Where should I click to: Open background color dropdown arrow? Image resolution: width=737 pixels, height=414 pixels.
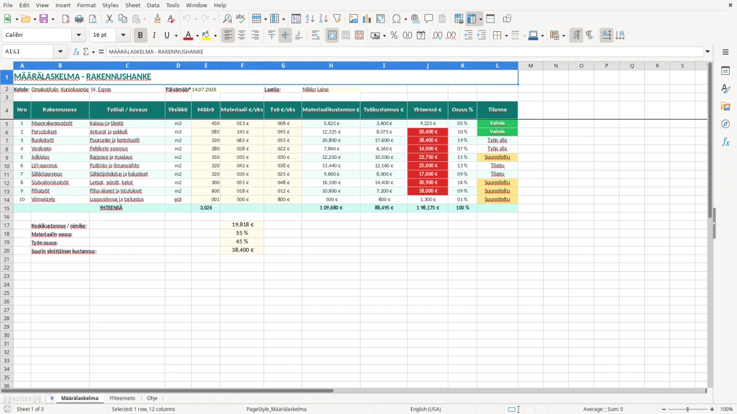pyautogui.click(x=215, y=36)
